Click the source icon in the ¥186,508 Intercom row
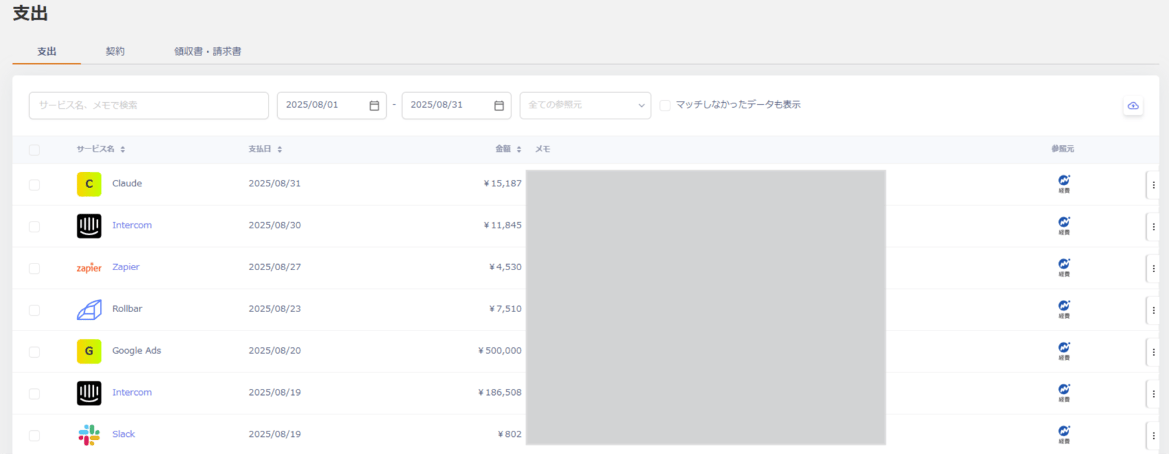 pyautogui.click(x=1064, y=393)
